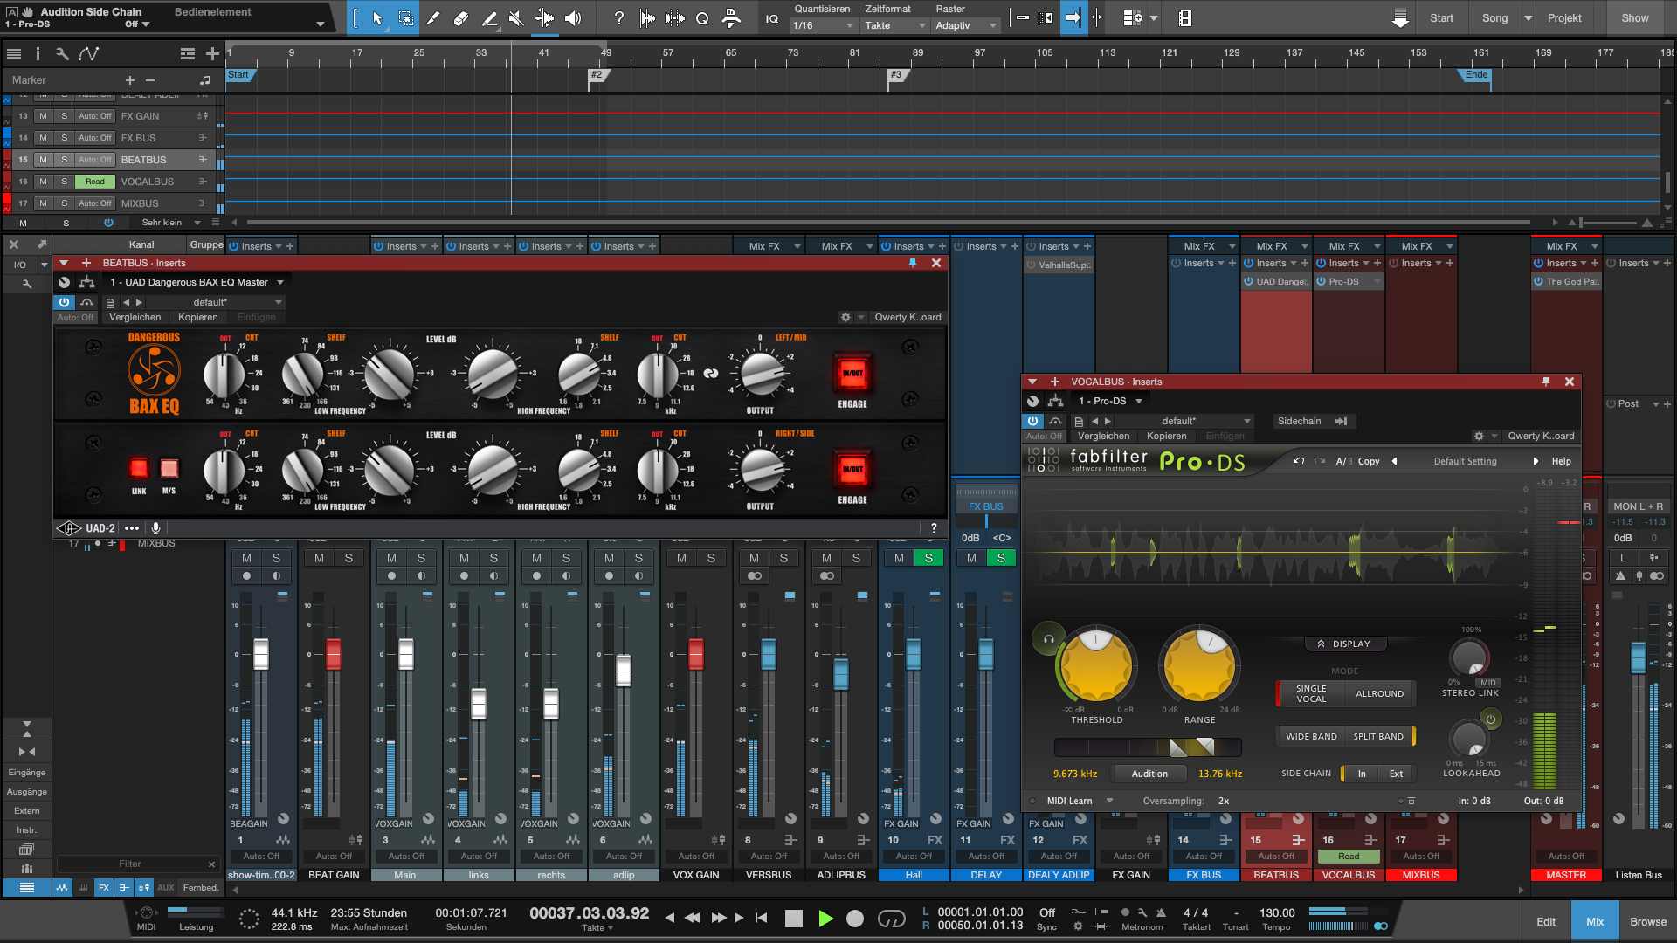
Task: Toggle the LINK button on BAX EQ
Action: pyautogui.click(x=139, y=468)
